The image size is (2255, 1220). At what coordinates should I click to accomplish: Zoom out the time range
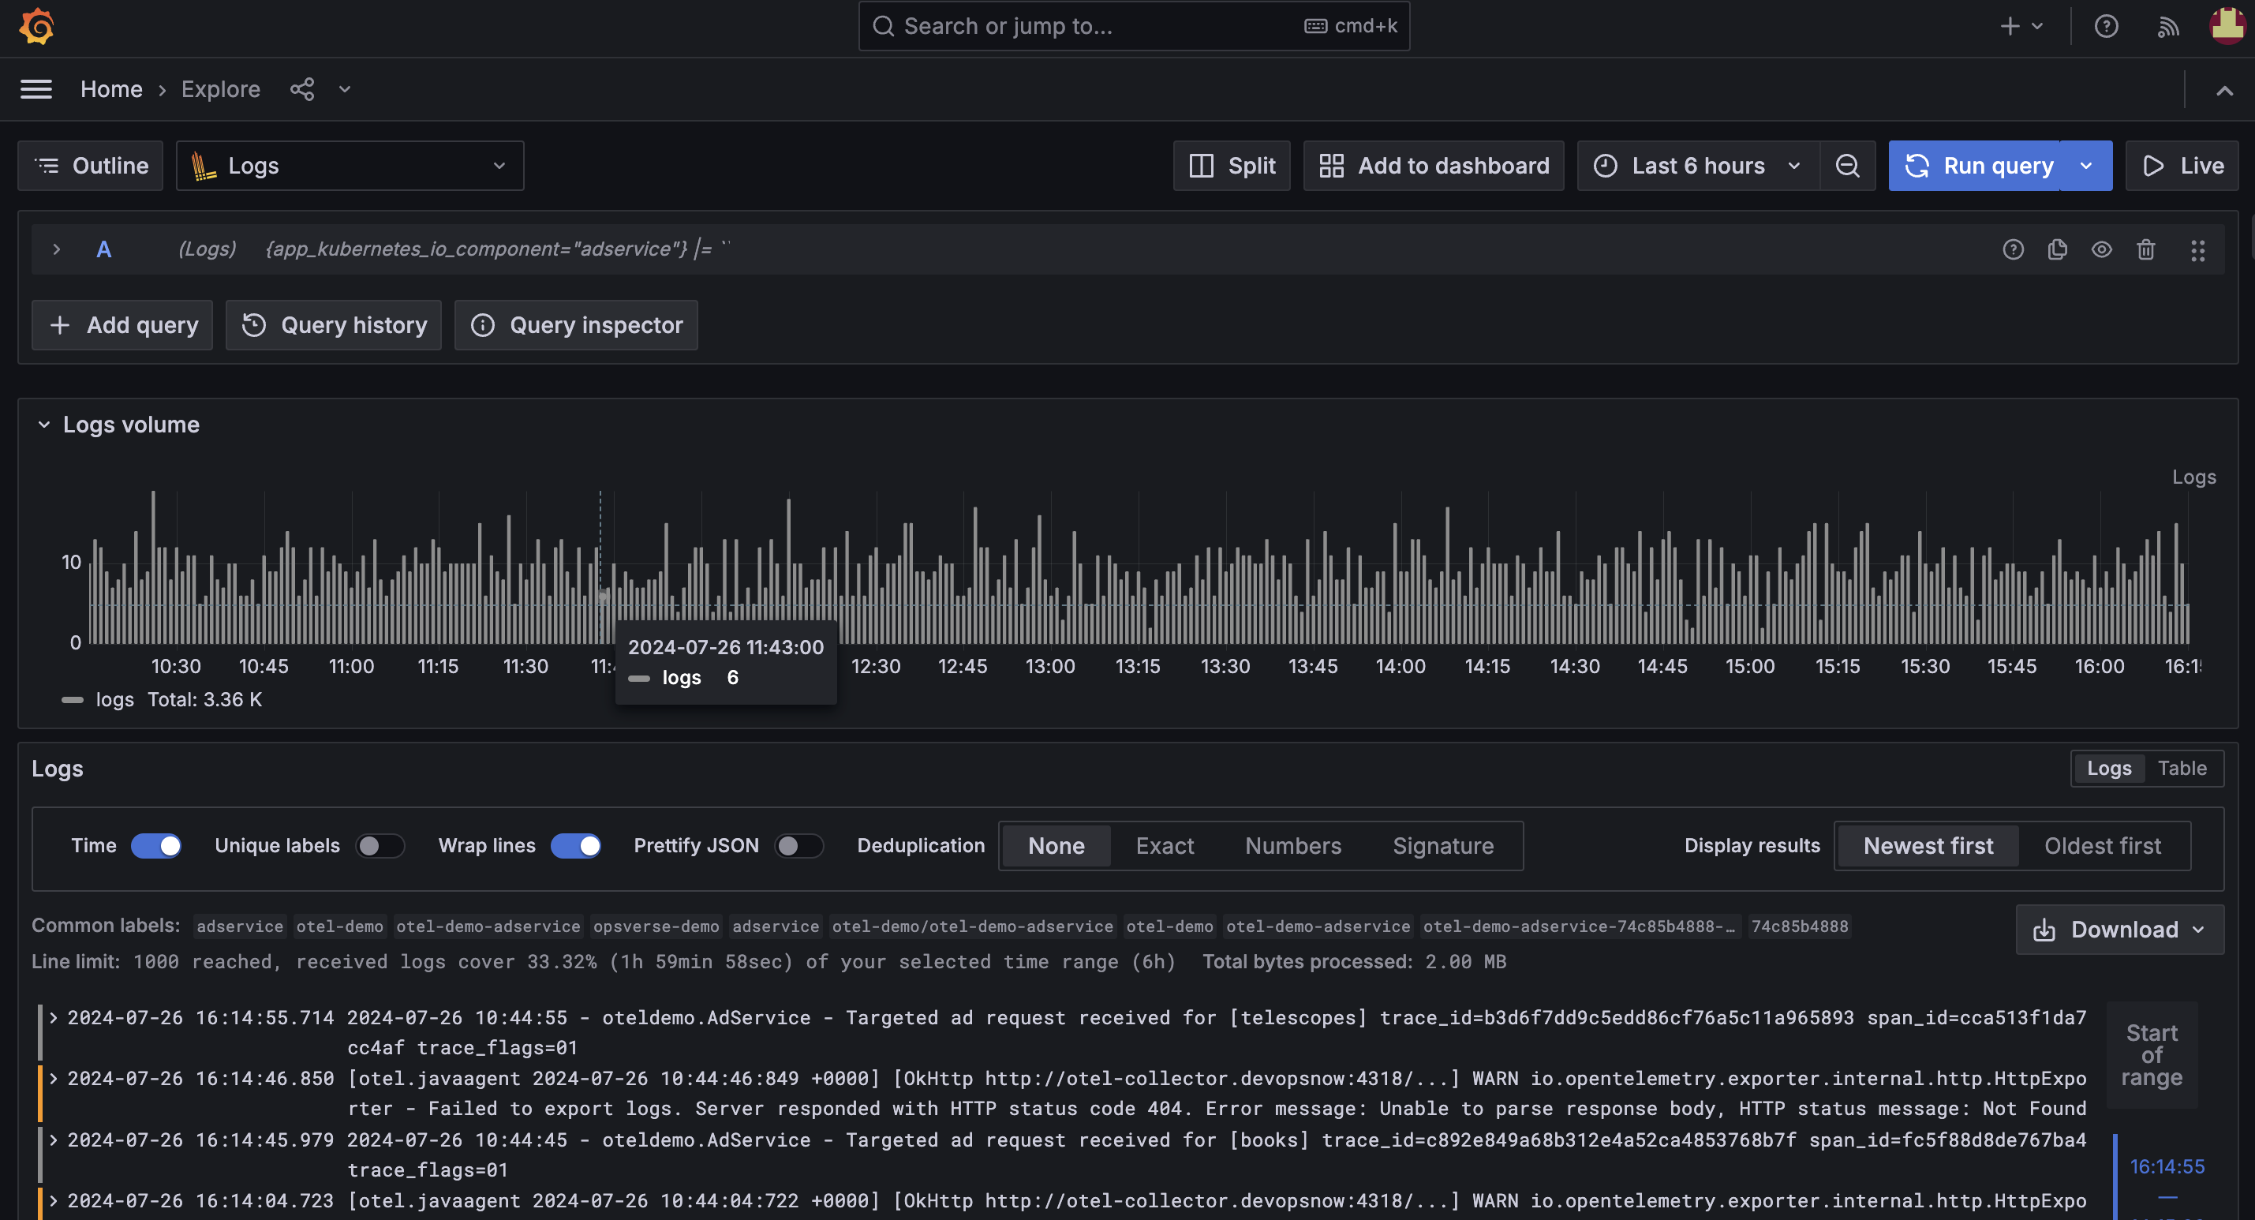pos(1848,166)
